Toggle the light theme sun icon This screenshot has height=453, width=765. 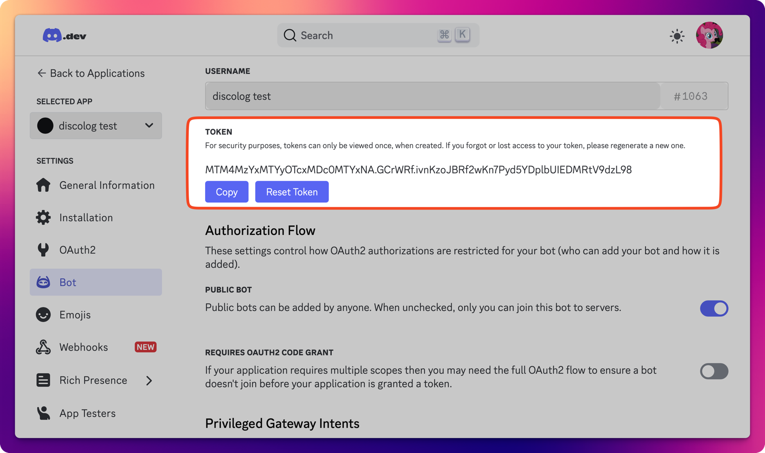(x=677, y=36)
